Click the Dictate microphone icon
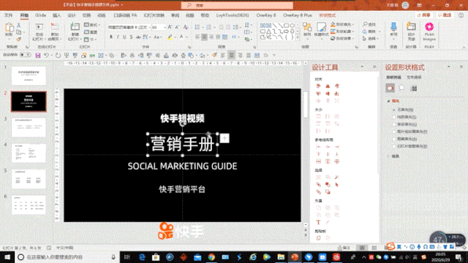 point(393,28)
